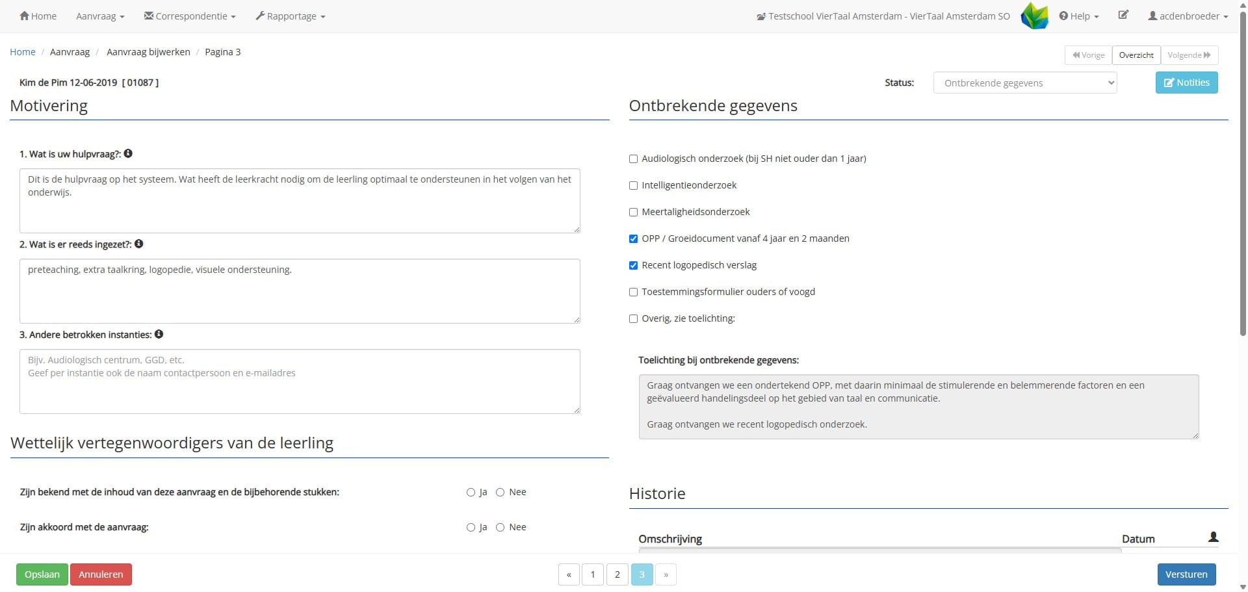This screenshot has width=1248, height=592.
Task: Click the 'Toelichting bij ontbrekende gegevens' text area
Action: [x=918, y=407]
